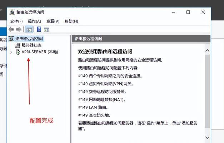Click text 拨号远程访问服务器

[x=108, y=92]
